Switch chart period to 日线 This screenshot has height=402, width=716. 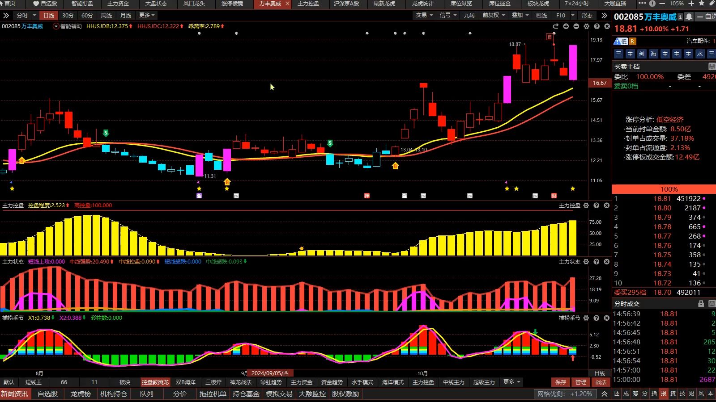[49, 15]
